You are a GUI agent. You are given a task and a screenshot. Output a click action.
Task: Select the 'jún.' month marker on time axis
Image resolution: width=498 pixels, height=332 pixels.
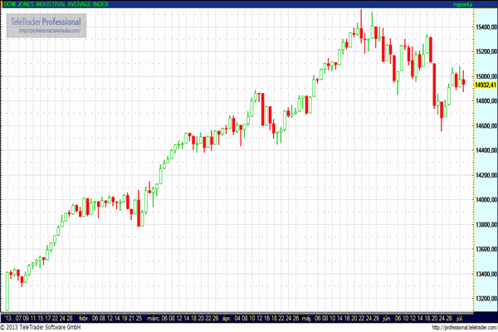[386, 317]
